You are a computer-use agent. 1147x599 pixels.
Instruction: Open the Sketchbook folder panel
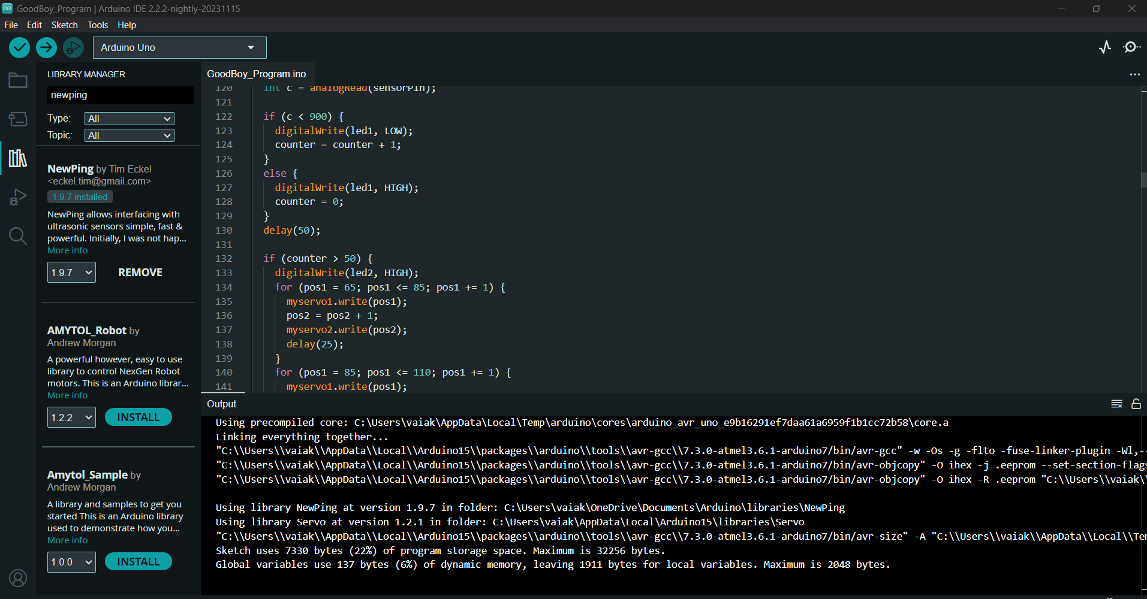(18, 80)
